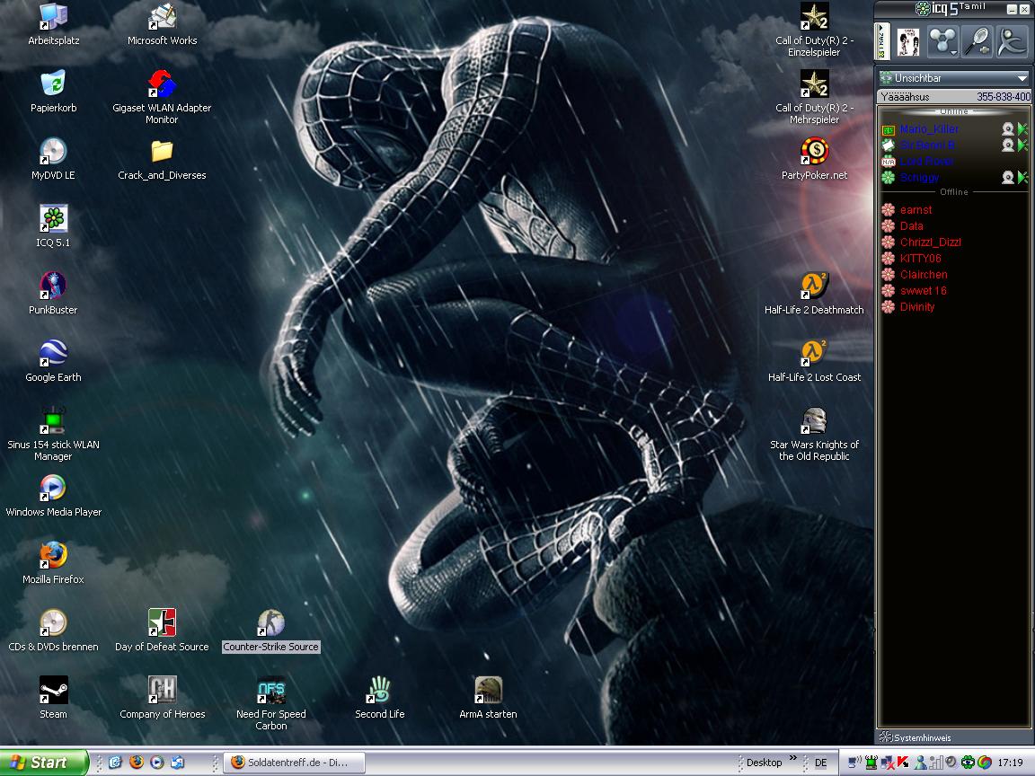The height and width of the screenshot is (776, 1035).
Task: Click the ICQ add/find contact magnifier icon
Action: tap(977, 41)
